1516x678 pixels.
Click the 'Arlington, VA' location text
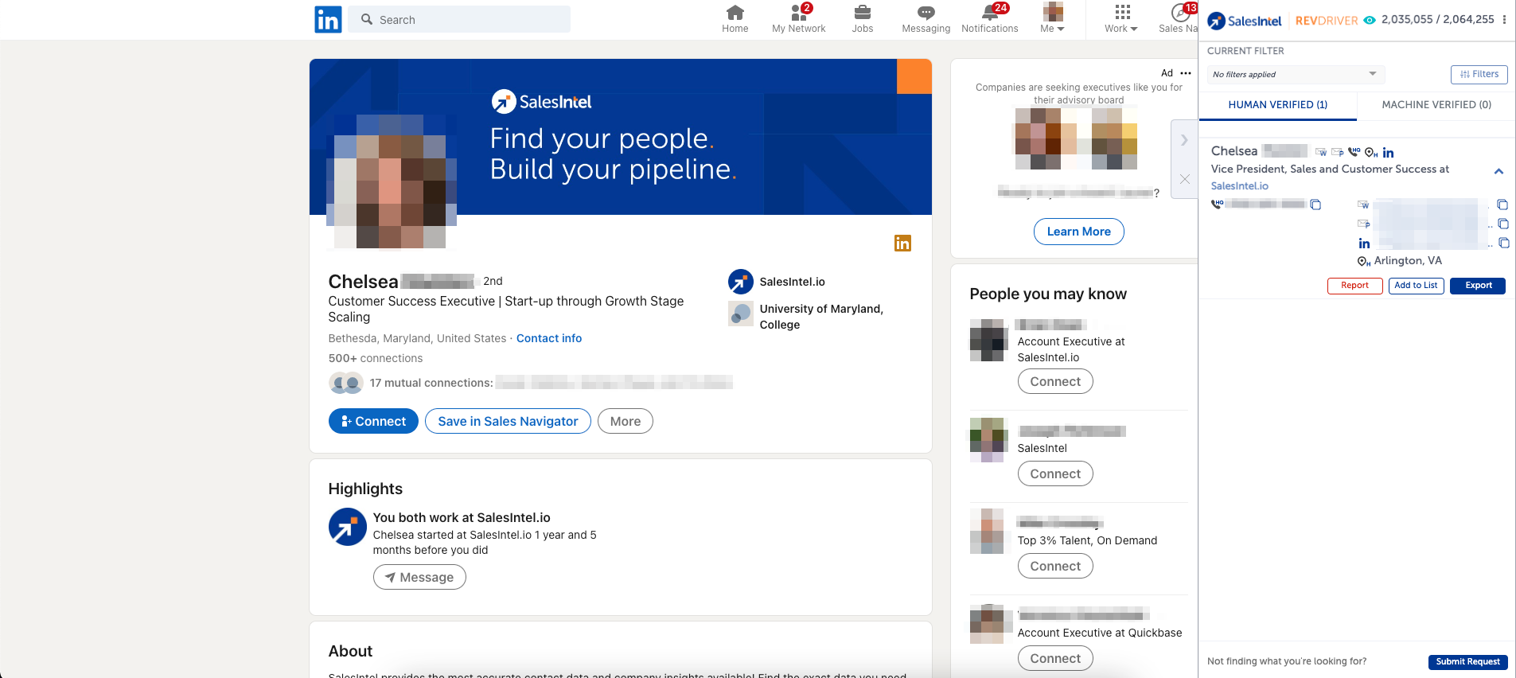pyautogui.click(x=1408, y=261)
